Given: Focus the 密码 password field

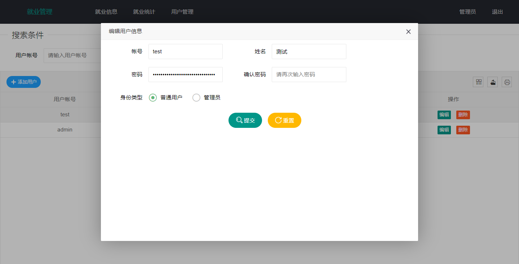Looking at the screenshot, I should 185,75.
